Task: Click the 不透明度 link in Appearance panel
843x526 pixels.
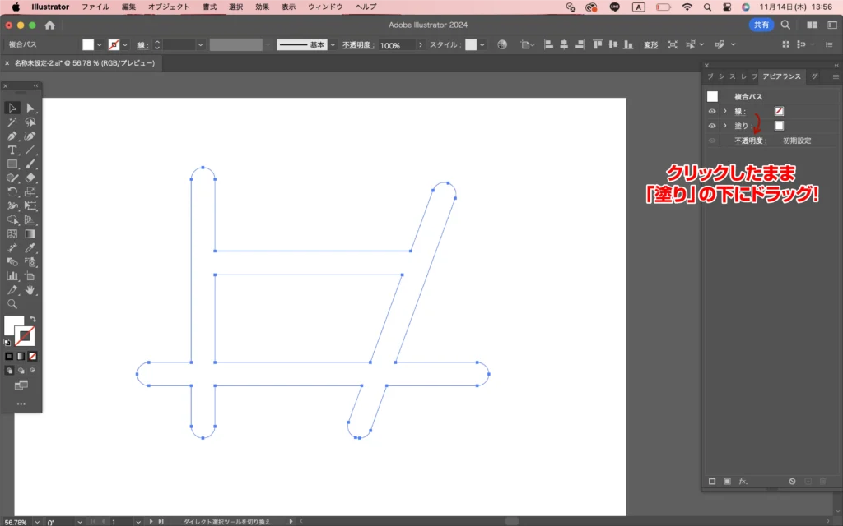Action: click(x=750, y=141)
